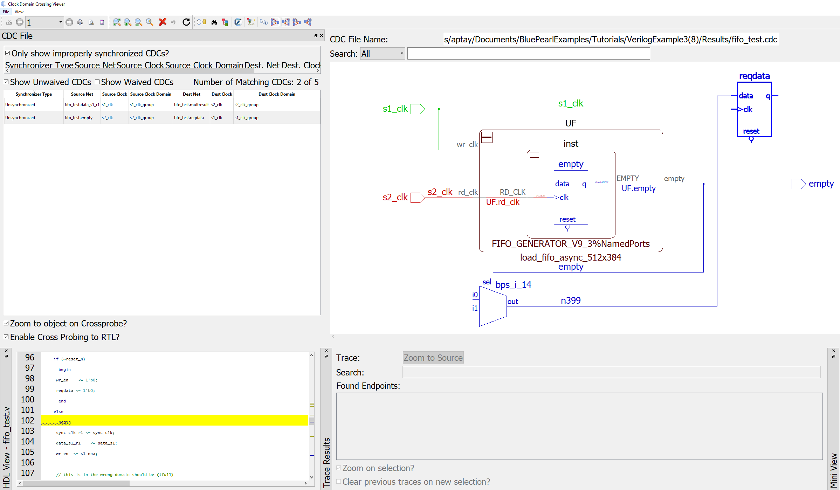Select the zoom in magnifier tool
The width and height of the screenshot is (840, 490).
click(128, 22)
